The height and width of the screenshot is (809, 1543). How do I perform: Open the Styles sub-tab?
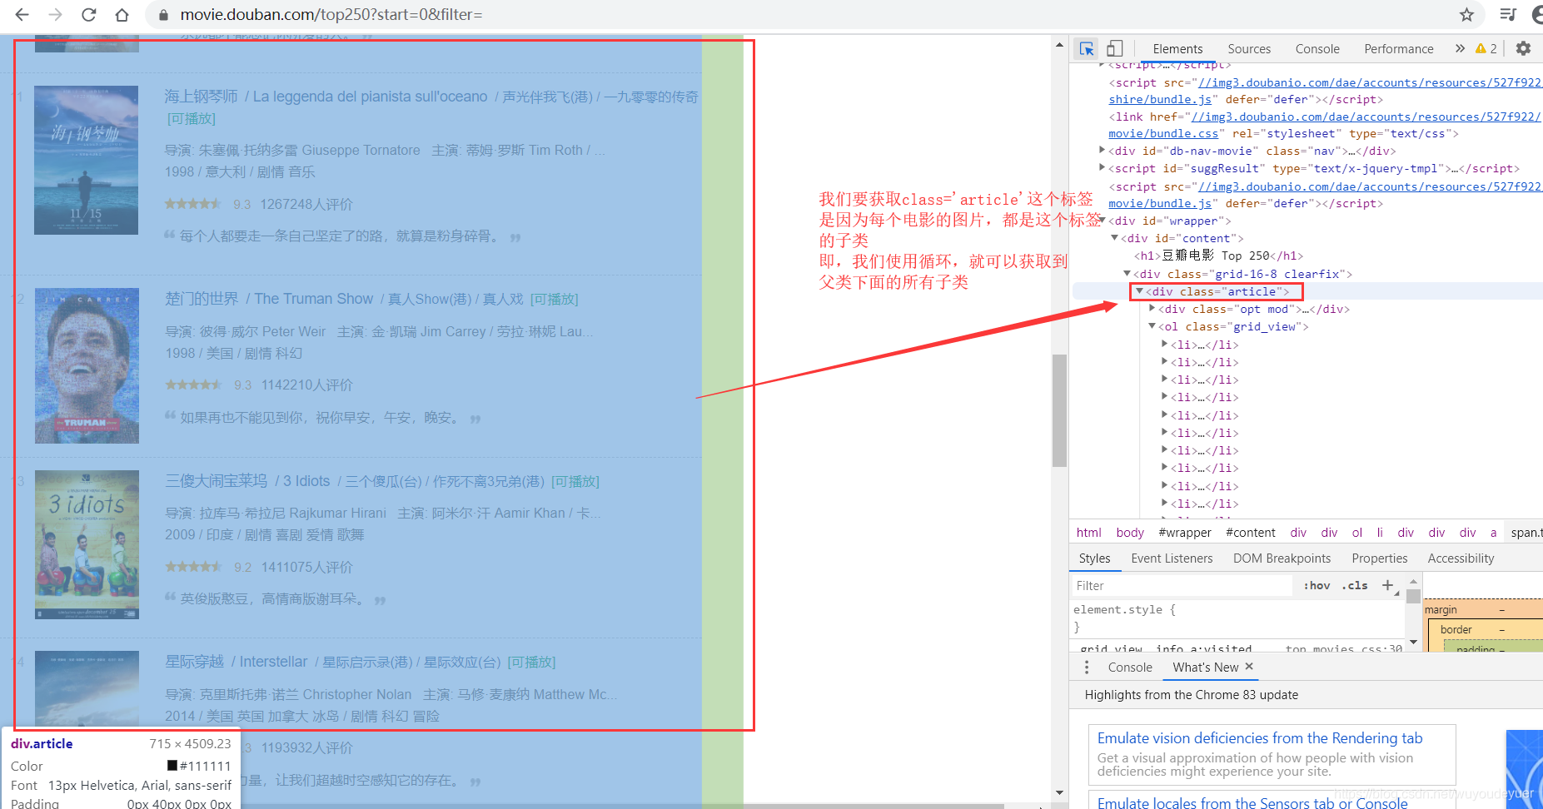(1094, 558)
